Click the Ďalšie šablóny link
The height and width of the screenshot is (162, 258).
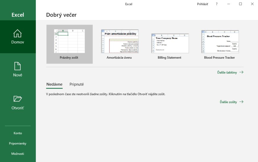point(227,72)
